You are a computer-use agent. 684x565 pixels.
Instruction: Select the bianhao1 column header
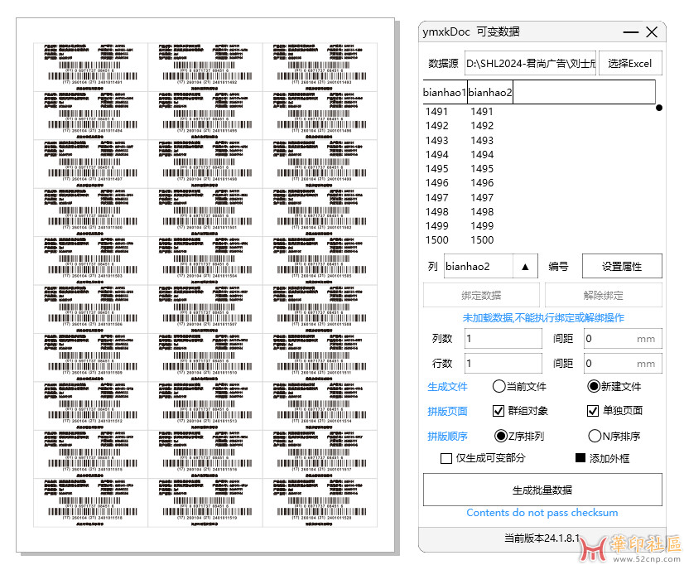(x=445, y=92)
